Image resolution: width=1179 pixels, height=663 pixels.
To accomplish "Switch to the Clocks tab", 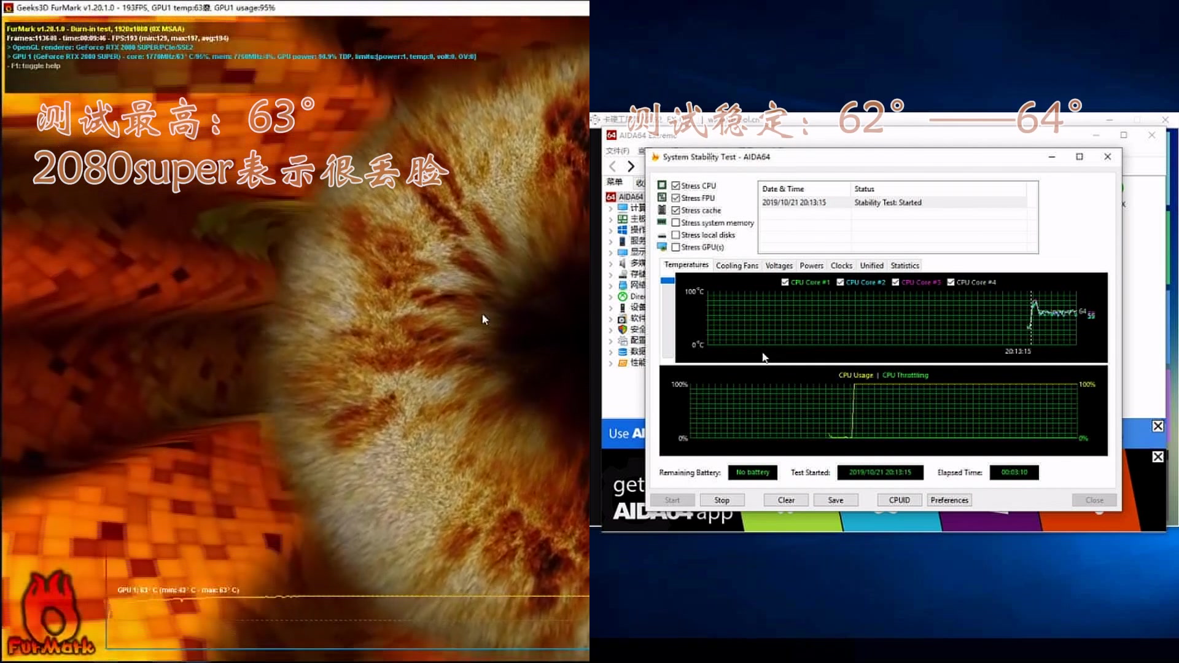I will (x=841, y=266).
